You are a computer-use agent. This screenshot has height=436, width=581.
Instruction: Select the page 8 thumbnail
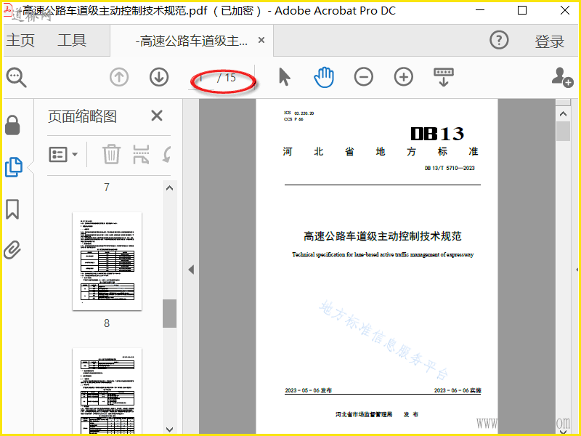(x=107, y=262)
